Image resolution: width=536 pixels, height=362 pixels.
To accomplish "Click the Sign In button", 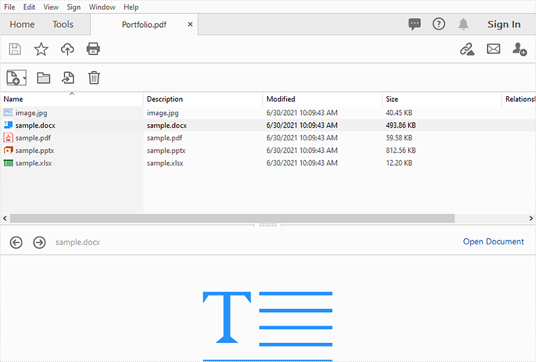I will coord(504,24).
